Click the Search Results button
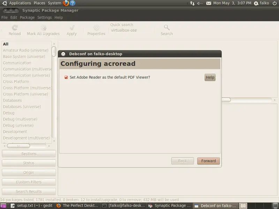Image resolution: width=279 pixels, height=209 pixels. [x=29, y=192]
